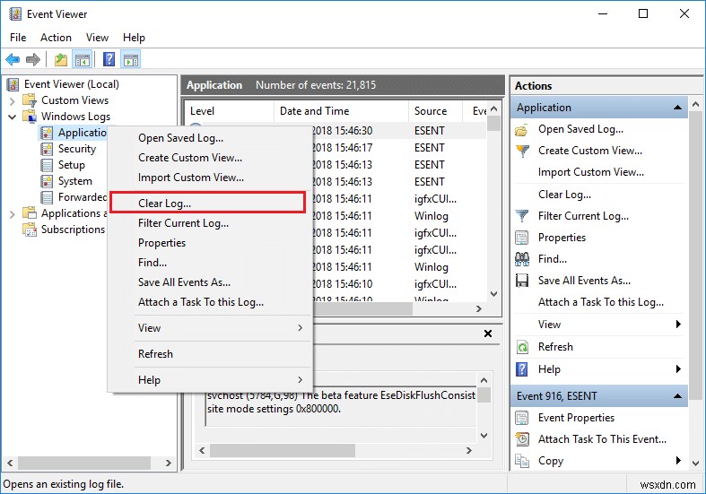
Task: Expand Copy submenu arrow in Actions pane
Action: [678, 460]
